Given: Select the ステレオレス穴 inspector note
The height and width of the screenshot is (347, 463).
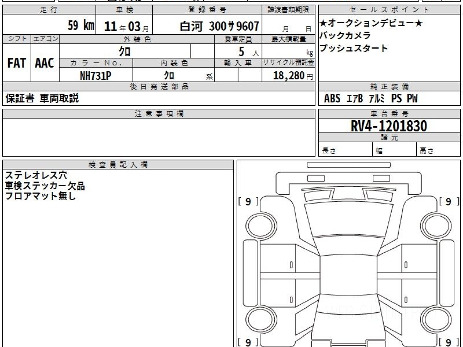Looking at the screenshot, I should pyautogui.click(x=36, y=175).
